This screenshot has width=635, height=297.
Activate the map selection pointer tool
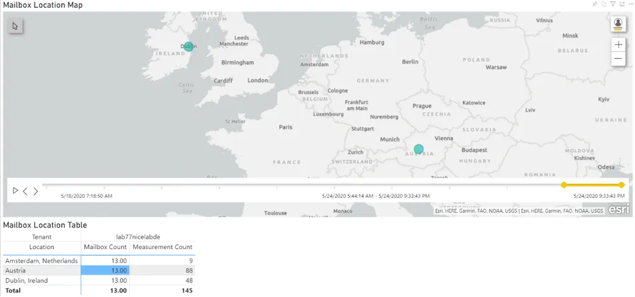15,26
